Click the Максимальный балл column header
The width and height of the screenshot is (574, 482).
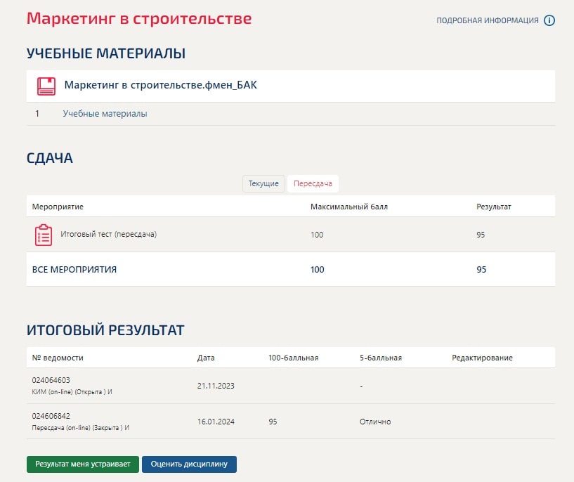coord(350,206)
